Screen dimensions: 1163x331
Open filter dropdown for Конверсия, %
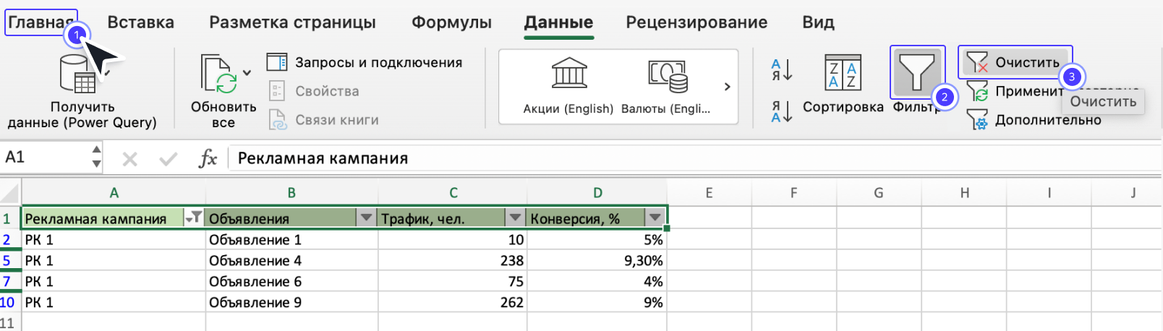[655, 218]
